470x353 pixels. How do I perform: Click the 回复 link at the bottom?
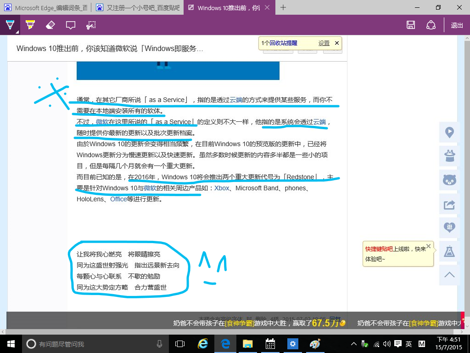[x=335, y=319]
